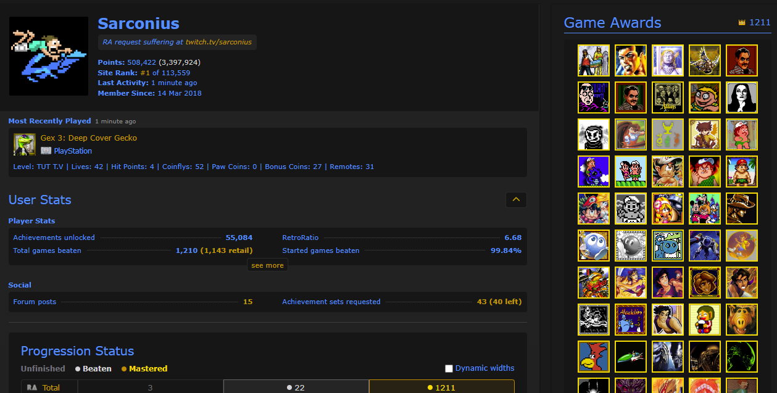
Task: Click the Most Recently Played heading
Action: (49, 121)
